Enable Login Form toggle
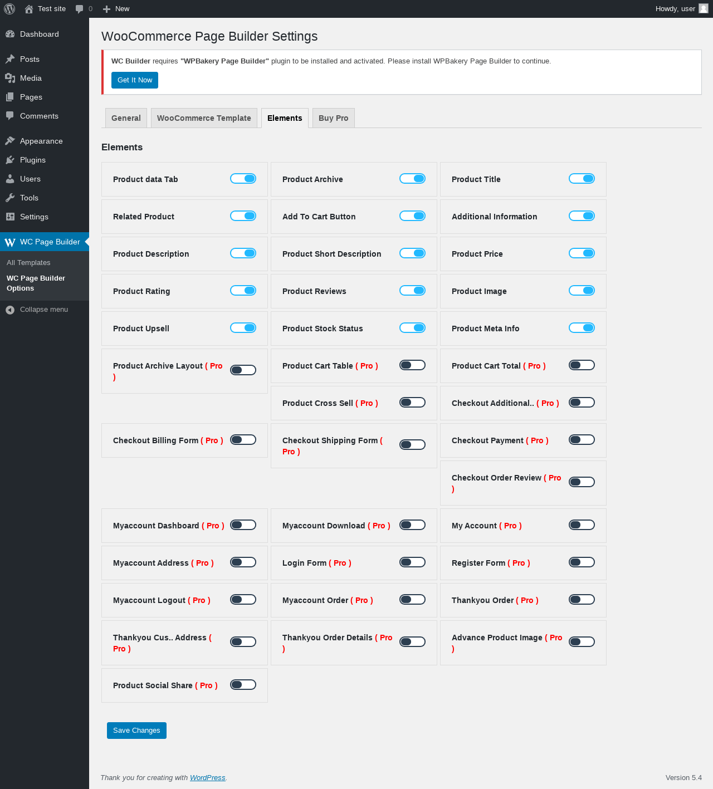The width and height of the screenshot is (713, 789). click(x=413, y=562)
